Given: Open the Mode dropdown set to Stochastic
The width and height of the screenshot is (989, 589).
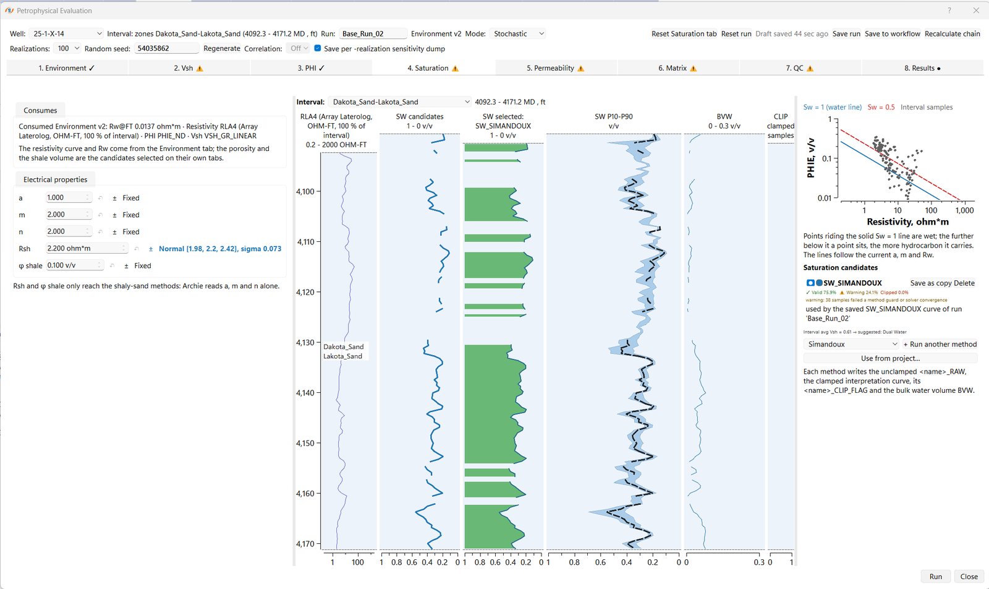Looking at the screenshot, I should coord(519,33).
